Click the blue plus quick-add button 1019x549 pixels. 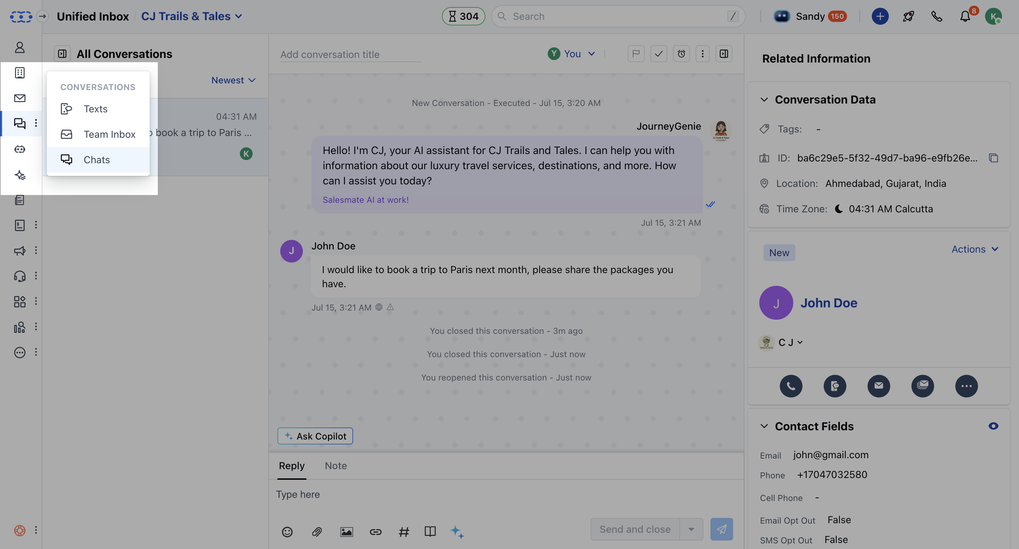[x=880, y=16]
